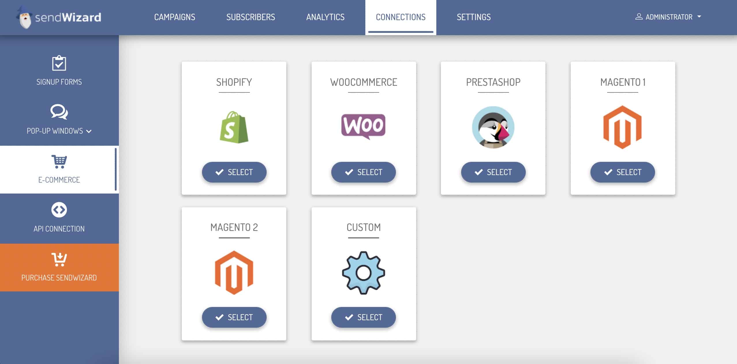Select the E-commerce shopping cart icon
This screenshot has width=737, height=364.
59,162
